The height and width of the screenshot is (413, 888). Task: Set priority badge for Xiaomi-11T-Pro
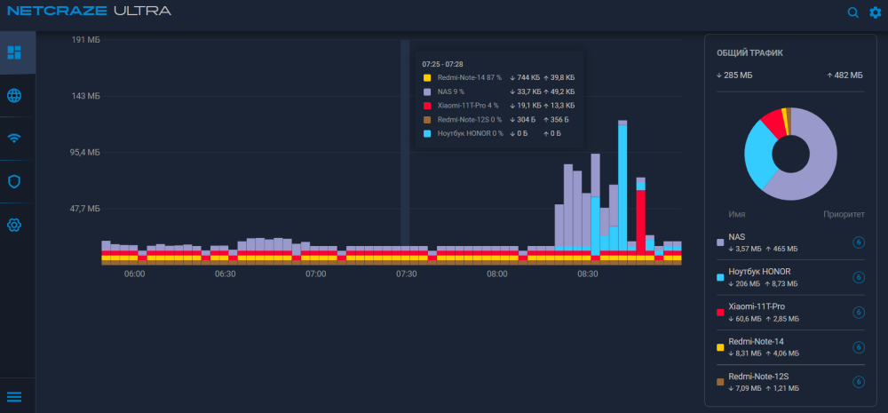[859, 312]
